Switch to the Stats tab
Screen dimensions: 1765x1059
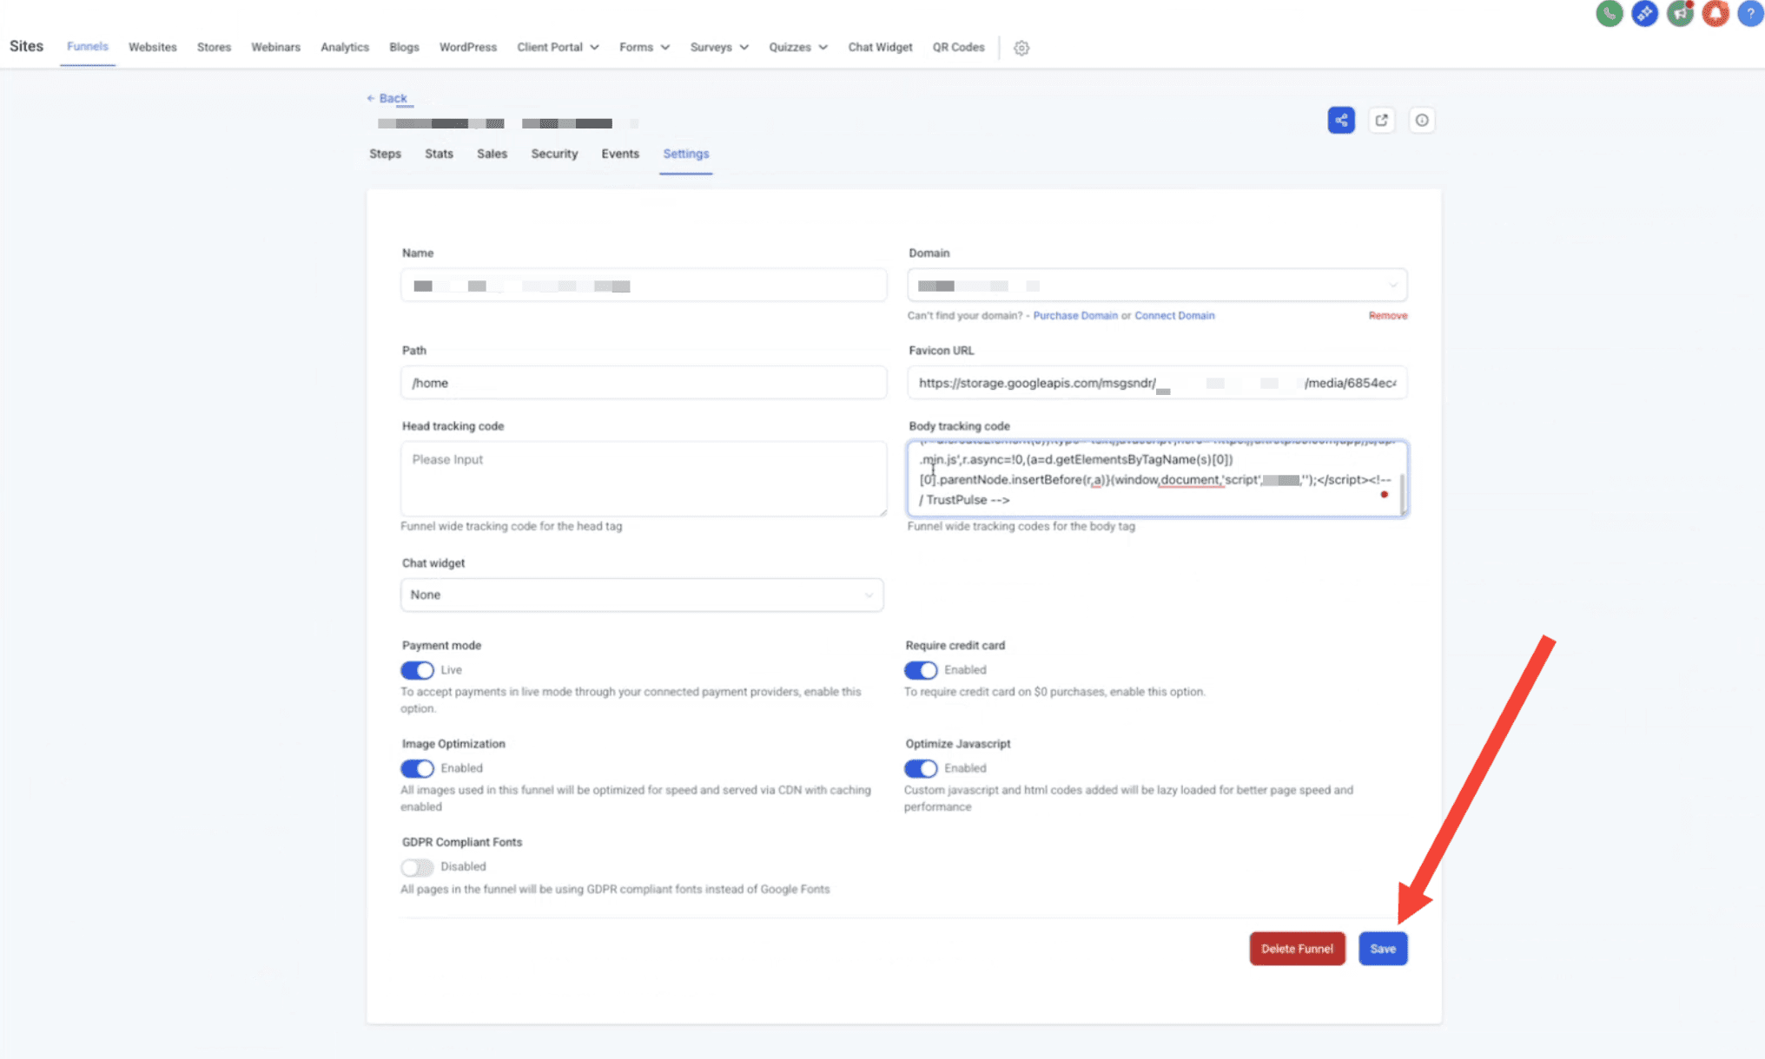coord(439,154)
